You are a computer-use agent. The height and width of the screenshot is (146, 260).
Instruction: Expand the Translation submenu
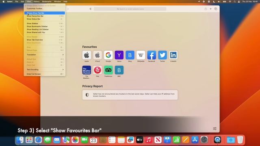(45, 55)
